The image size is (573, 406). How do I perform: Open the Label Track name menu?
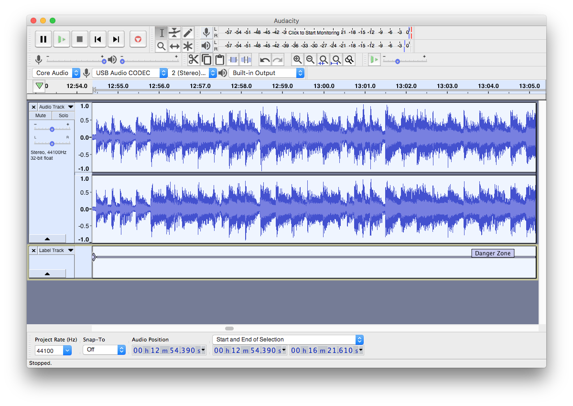point(56,251)
